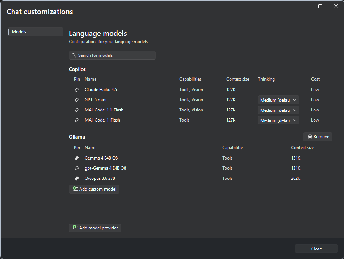Screen dimensions: 344x259
Task: Select the Models sidebar tab
Action: click(x=35, y=32)
